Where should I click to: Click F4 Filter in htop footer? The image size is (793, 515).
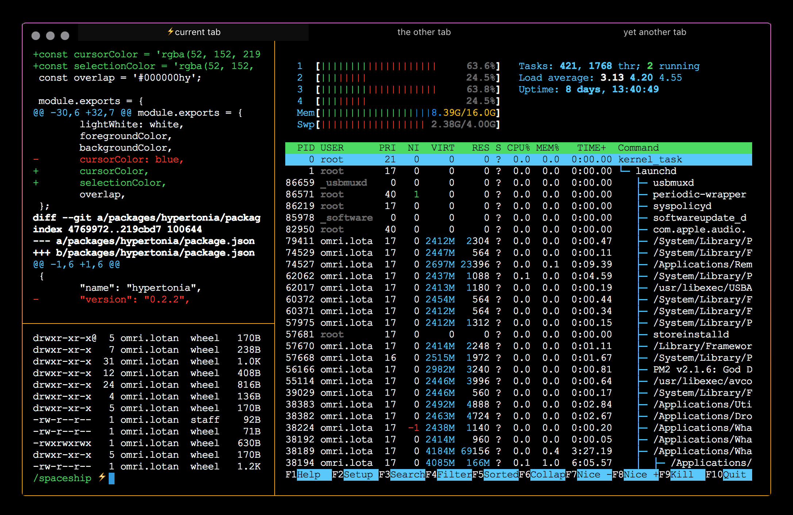click(x=449, y=475)
